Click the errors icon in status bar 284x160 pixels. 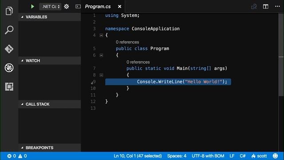[9, 156]
